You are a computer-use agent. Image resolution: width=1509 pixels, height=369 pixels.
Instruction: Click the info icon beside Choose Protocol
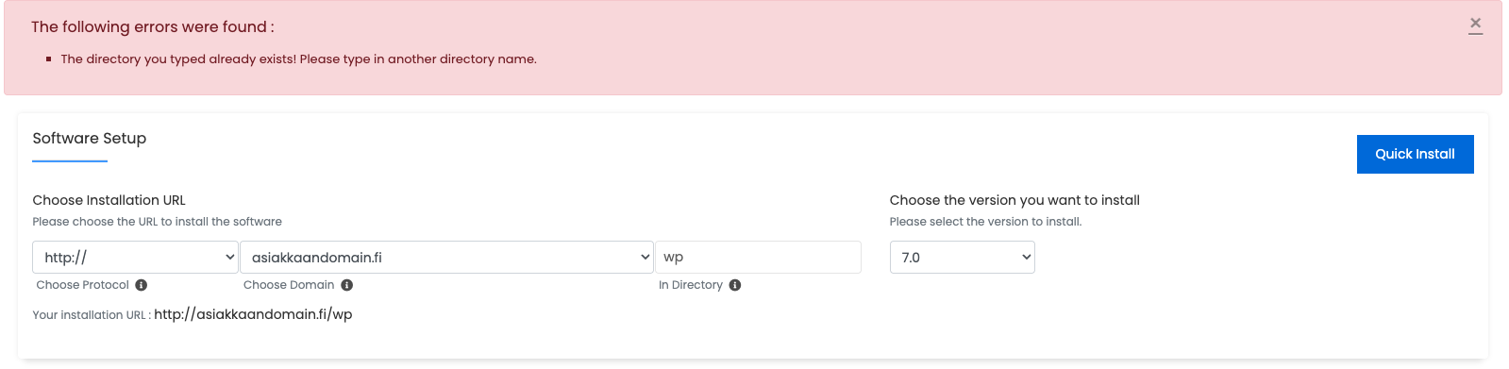click(142, 285)
